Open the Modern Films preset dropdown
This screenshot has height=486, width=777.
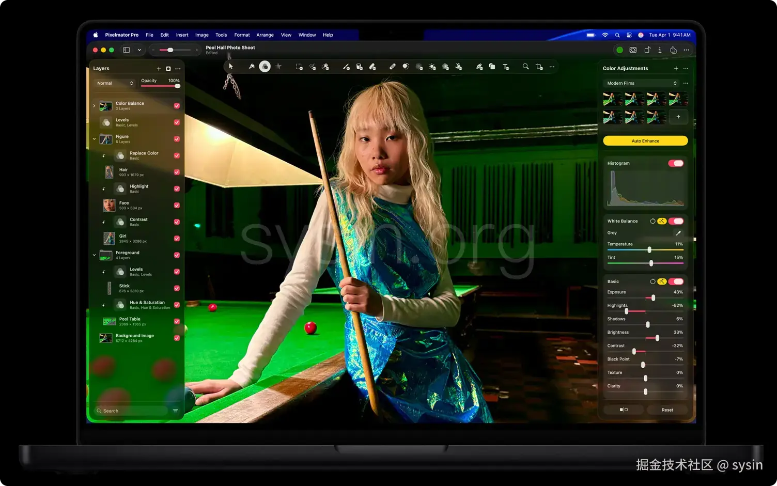[x=641, y=83]
